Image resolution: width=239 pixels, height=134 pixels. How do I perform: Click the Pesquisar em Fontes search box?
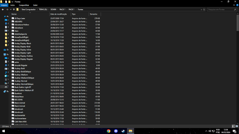[x=220, y=10]
